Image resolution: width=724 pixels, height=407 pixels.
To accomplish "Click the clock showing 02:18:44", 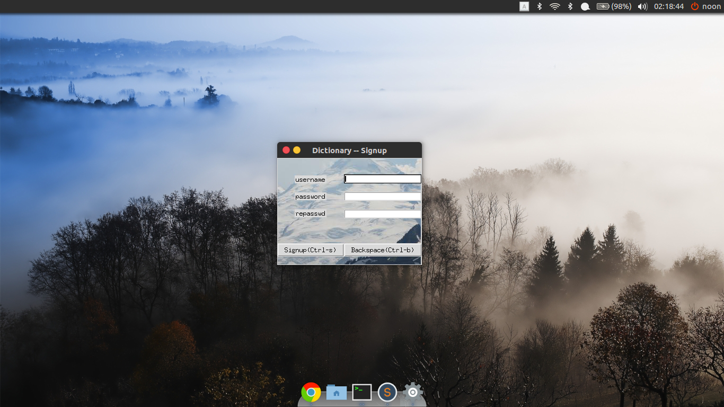I will (669, 6).
